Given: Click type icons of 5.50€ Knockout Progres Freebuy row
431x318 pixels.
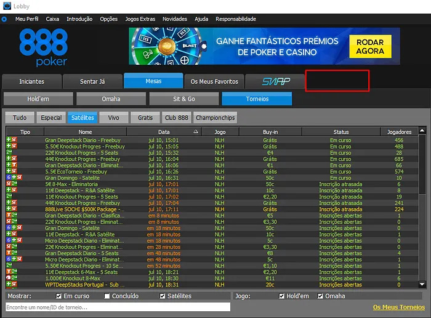Looking at the screenshot, I should click(12, 146).
